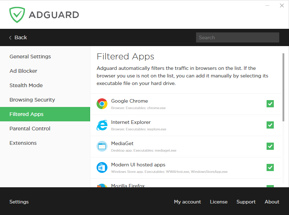Click 'Browser. Executables: iexplore.exe' text
289x215 pixels.
[x=139, y=129]
